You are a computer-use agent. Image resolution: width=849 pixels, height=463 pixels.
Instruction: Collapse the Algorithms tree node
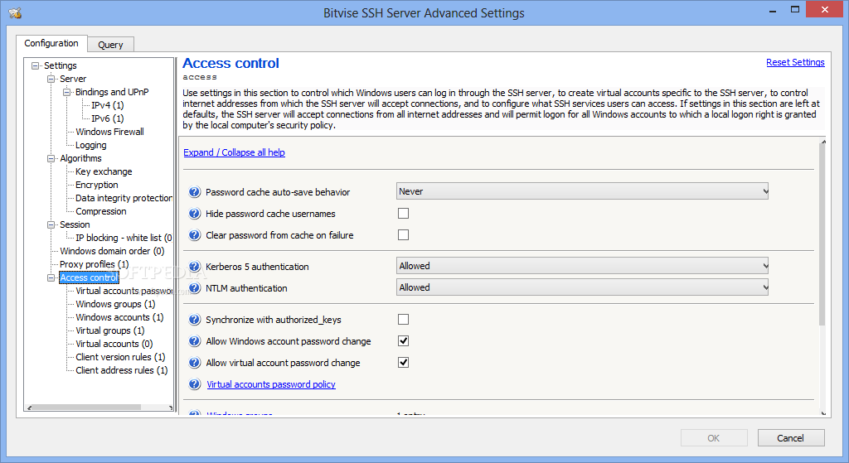(51, 158)
